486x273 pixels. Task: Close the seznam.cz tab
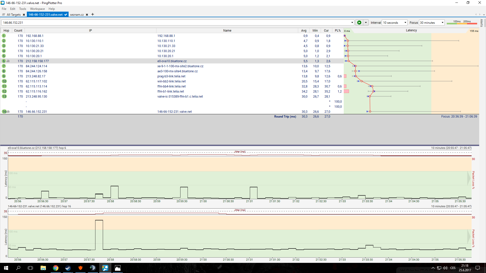click(87, 15)
